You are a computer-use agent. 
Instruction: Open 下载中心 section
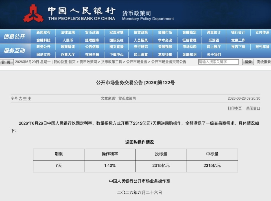tap(117, 55)
